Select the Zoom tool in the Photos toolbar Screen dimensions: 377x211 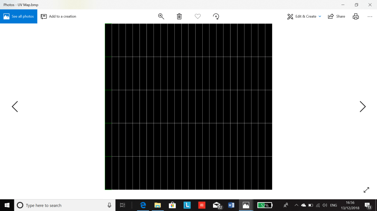(x=161, y=16)
